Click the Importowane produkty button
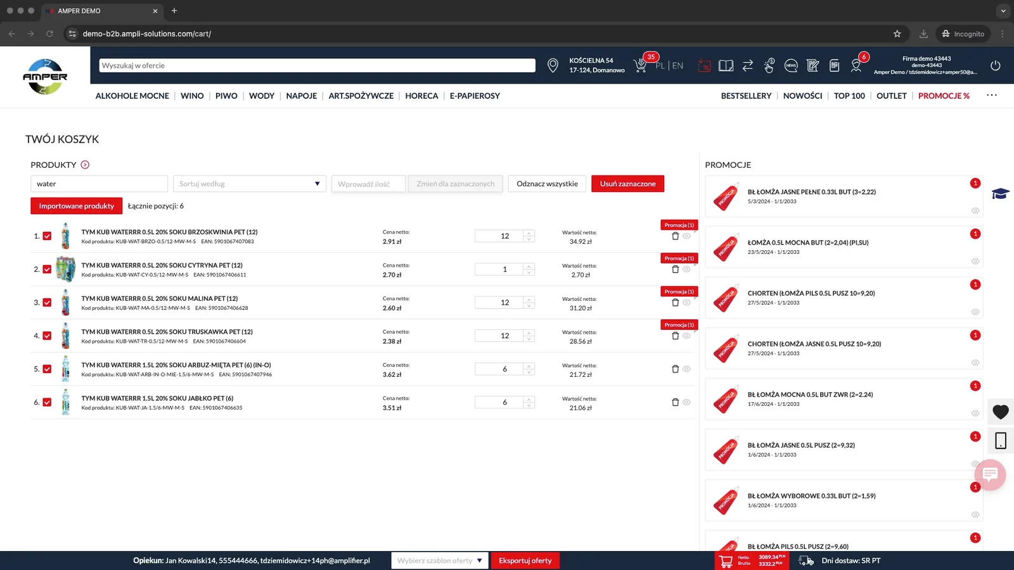The image size is (1014, 570). (76, 206)
